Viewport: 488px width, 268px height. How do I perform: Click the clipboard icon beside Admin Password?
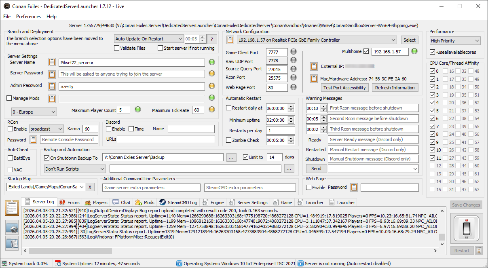[52, 86]
